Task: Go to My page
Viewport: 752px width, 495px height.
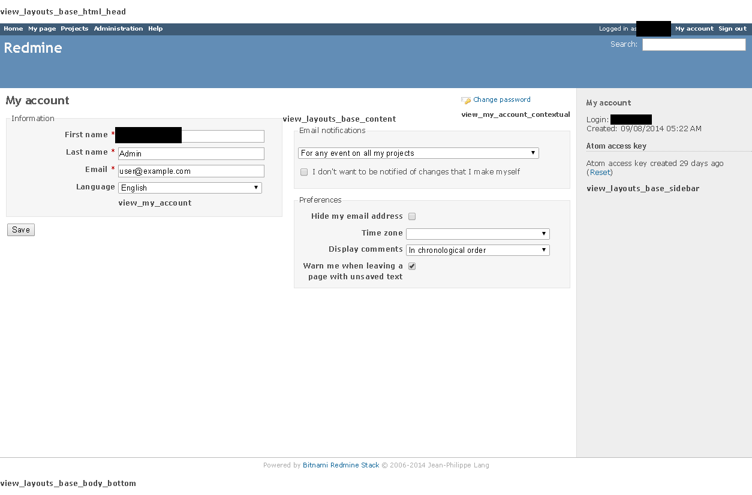Action: pyautogui.click(x=41, y=28)
